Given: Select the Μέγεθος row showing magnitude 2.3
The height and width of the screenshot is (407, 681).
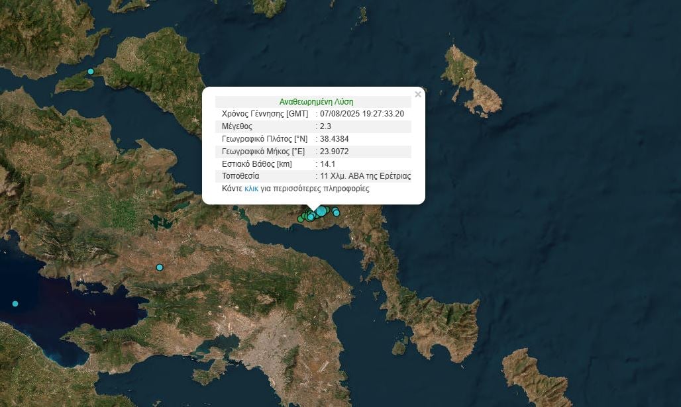Looking at the screenshot, I should click(317, 126).
